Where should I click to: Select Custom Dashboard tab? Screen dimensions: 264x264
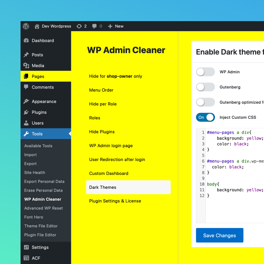pos(128,173)
